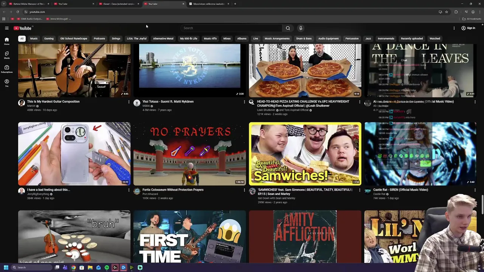This screenshot has width=484, height=272.
Task: Open Chrome three-dot menu
Action: click(x=479, y=12)
